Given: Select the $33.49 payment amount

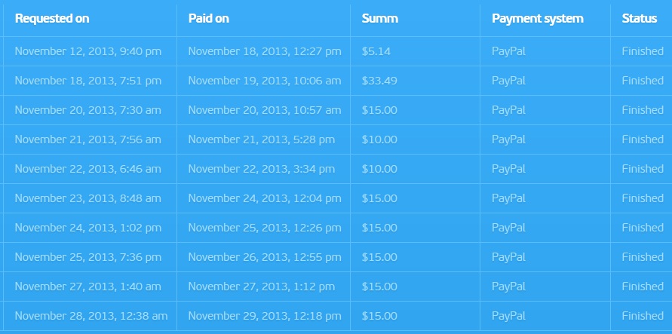Looking at the screenshot, I should (x=379, y=81).
